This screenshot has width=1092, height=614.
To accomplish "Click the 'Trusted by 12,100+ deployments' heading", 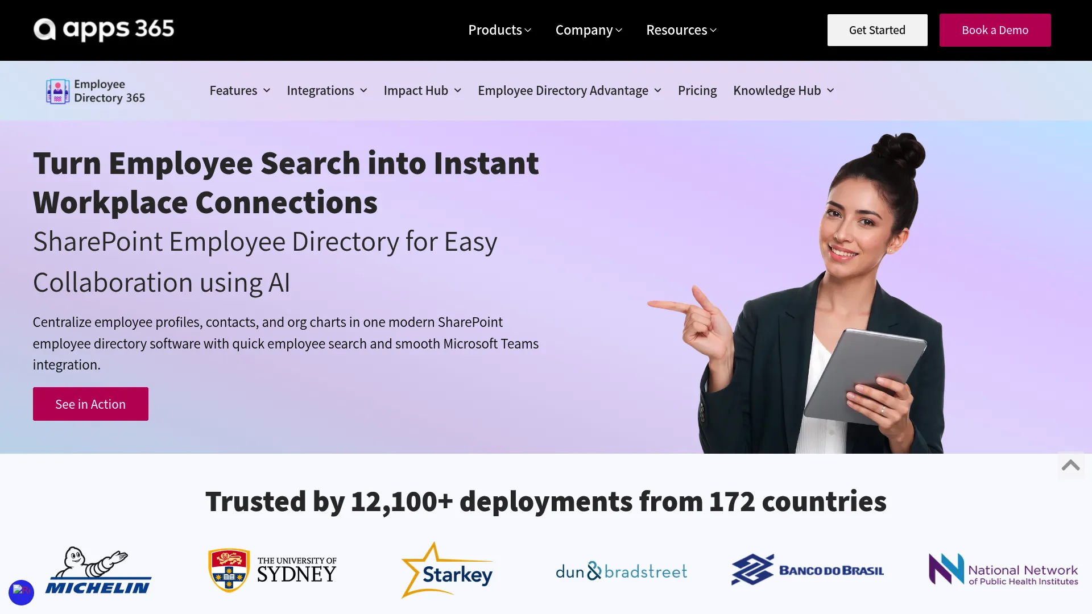I will pos(546,501).
